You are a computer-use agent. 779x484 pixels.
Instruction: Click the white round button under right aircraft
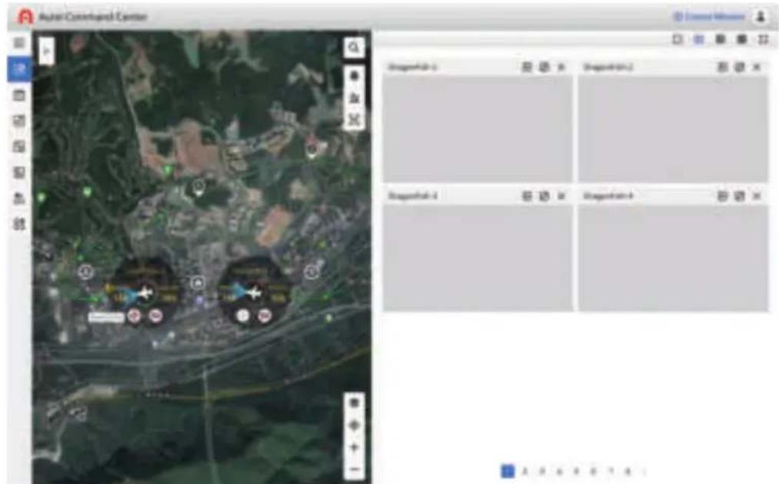pyautogui.click(x=243, y=316)
